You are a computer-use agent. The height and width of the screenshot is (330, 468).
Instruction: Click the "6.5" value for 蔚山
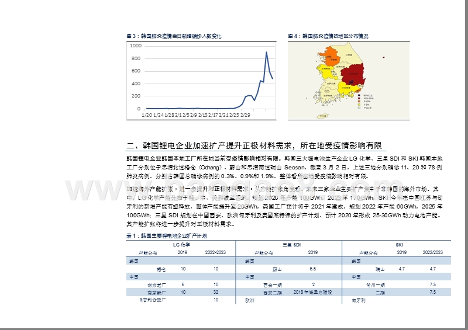[313, 269]
